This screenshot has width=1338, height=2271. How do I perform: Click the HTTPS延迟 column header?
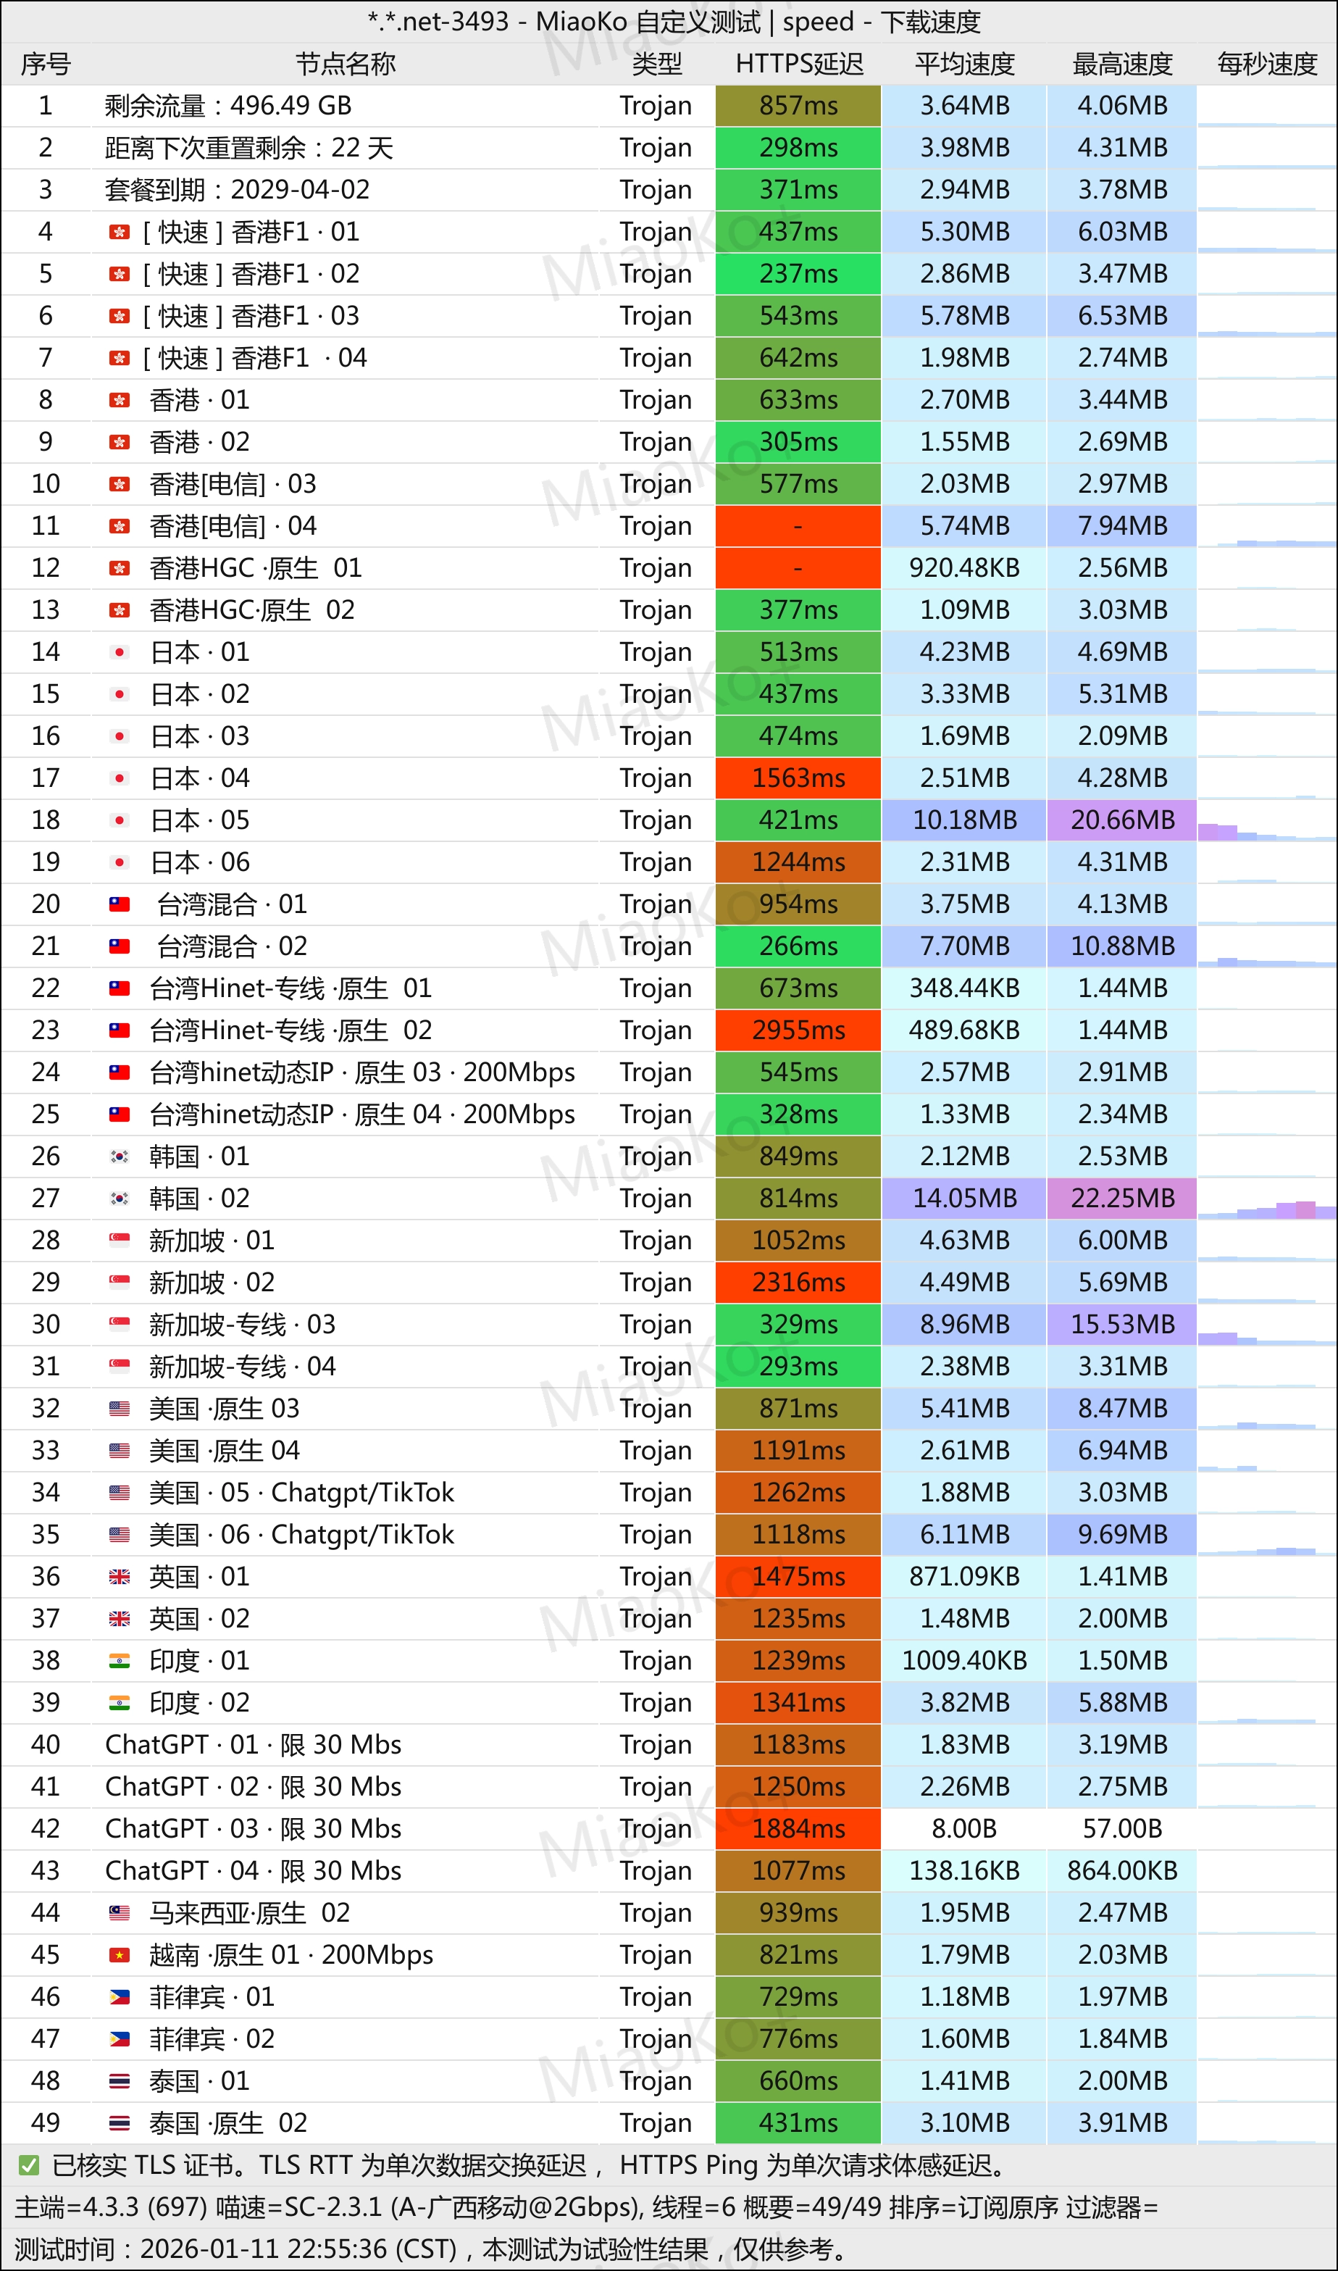(x=799, y=64)
